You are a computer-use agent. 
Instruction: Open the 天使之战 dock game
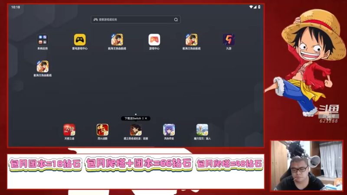point(69,130)
